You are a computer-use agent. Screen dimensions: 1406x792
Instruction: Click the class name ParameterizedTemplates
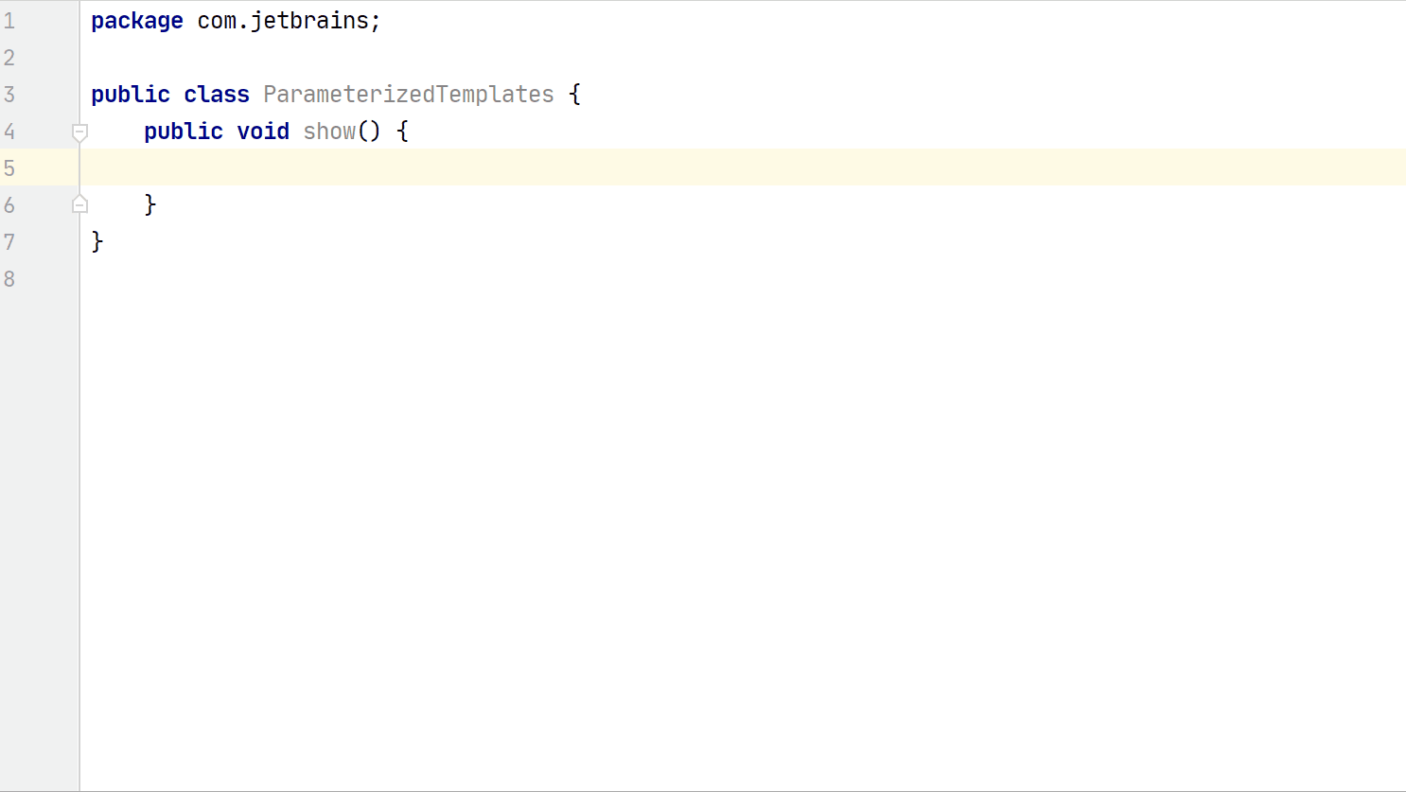point(408,95)
